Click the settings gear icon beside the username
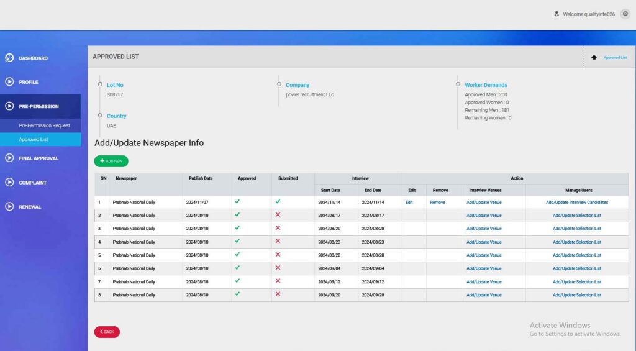This screenshot has height=351, width=636. (x=625, y=14)
